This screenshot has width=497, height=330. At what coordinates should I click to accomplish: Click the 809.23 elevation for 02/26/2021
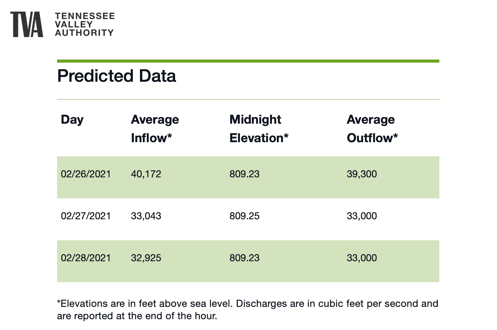[244, 174]
